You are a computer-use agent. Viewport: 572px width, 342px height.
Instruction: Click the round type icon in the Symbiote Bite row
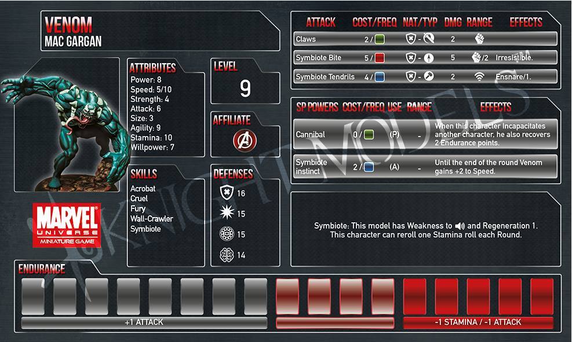pyautogui.click(x=429, y=57)
